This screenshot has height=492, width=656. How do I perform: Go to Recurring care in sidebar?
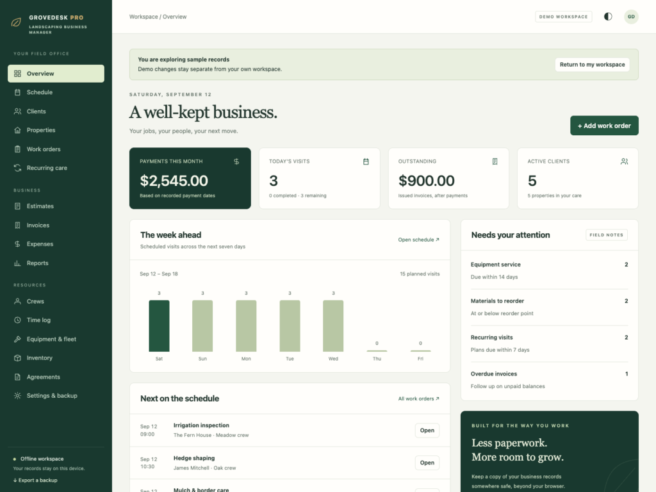click(56, 168)
